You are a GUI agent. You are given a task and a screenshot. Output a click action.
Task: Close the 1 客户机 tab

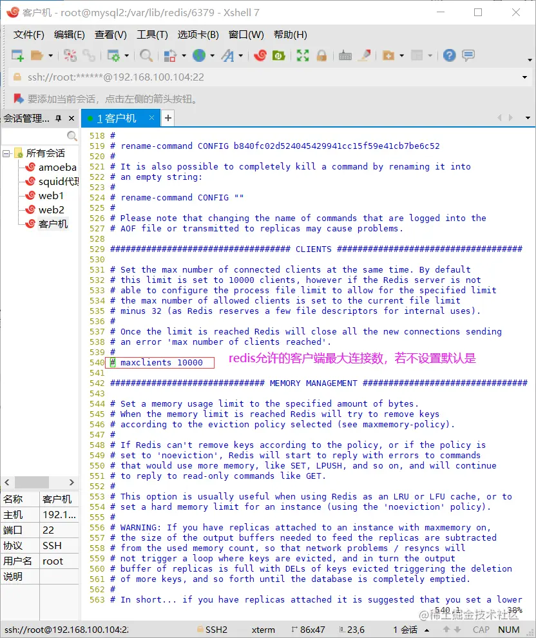point(151,117)
